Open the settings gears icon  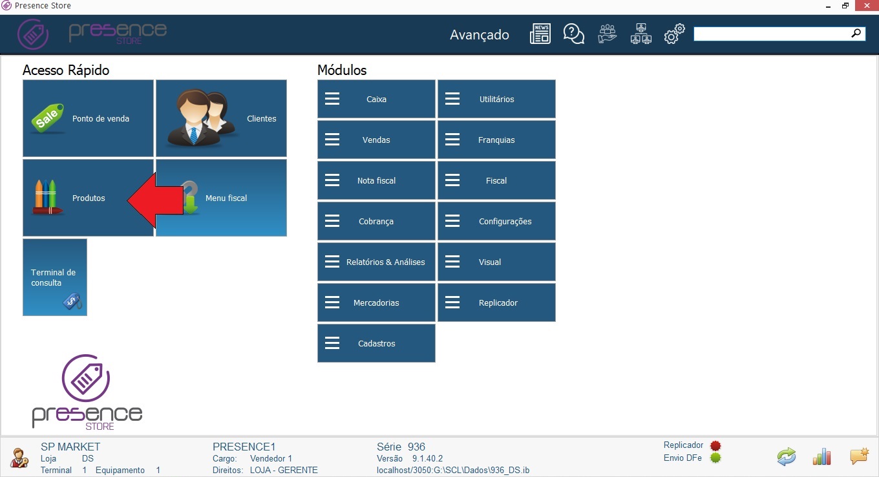coord(674,34)
